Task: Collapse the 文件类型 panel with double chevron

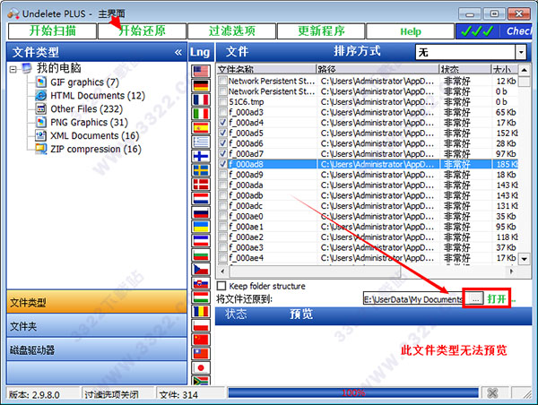Action: pyautogui.click(x=178, y=53)
